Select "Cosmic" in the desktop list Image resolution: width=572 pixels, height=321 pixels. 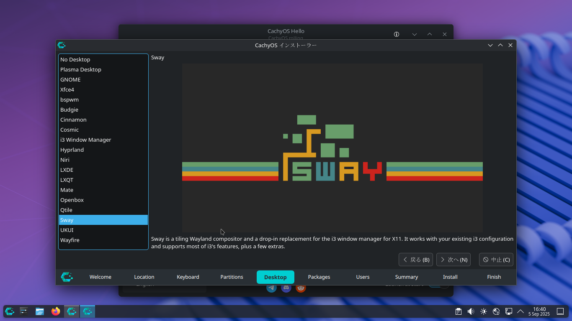tap(103, 130)
